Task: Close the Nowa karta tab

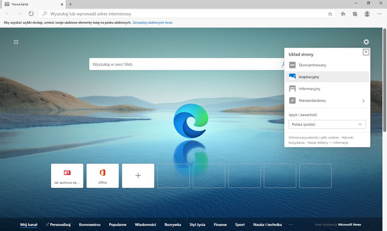Action: point(62,4)
